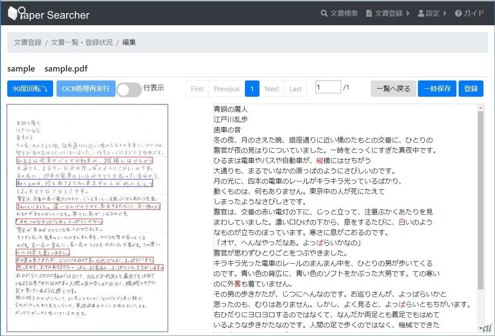Expand the 文書登録 menu chevron

(408, 13)
